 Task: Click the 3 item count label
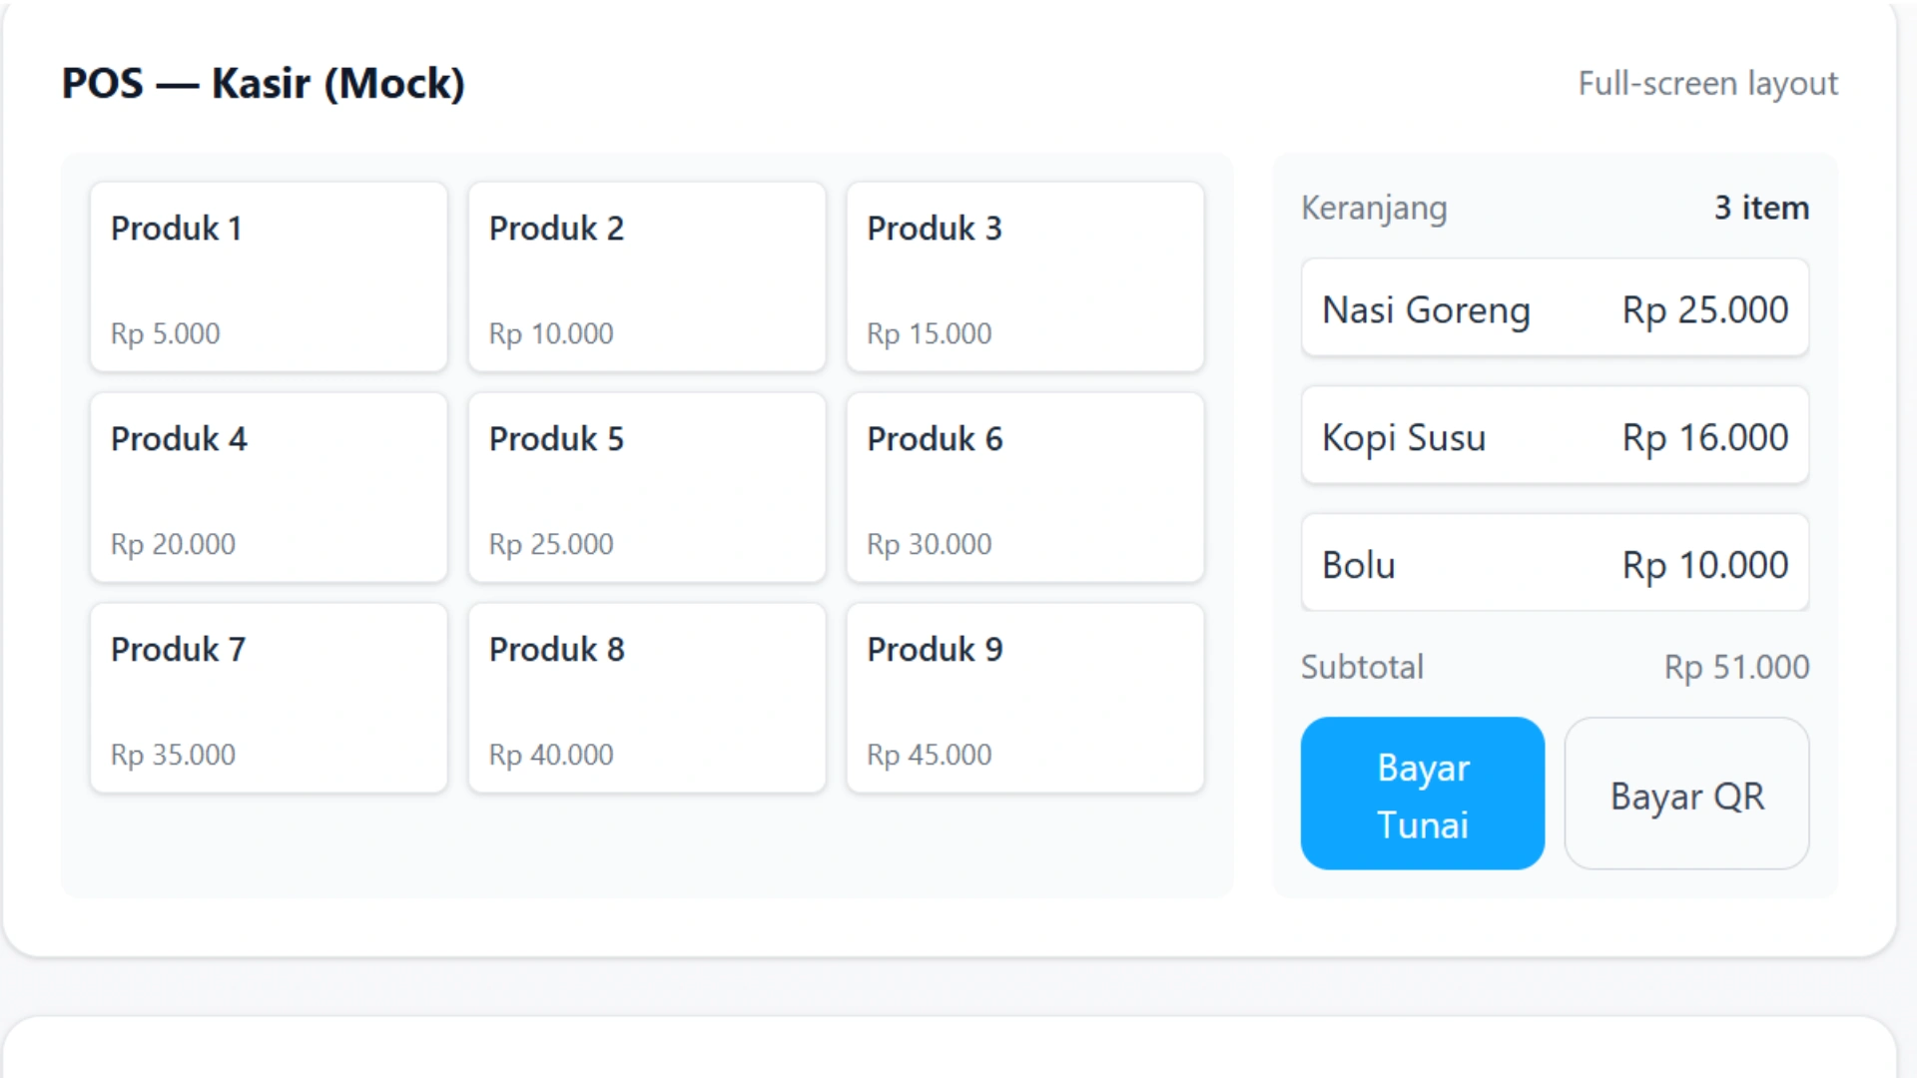[1761, 208]
